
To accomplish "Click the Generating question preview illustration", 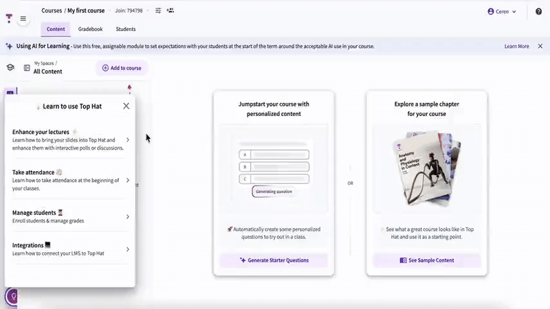I will pos(274,168).
